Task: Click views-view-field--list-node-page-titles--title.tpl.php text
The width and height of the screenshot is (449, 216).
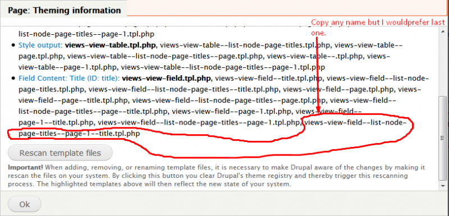Action: point(184,89)
